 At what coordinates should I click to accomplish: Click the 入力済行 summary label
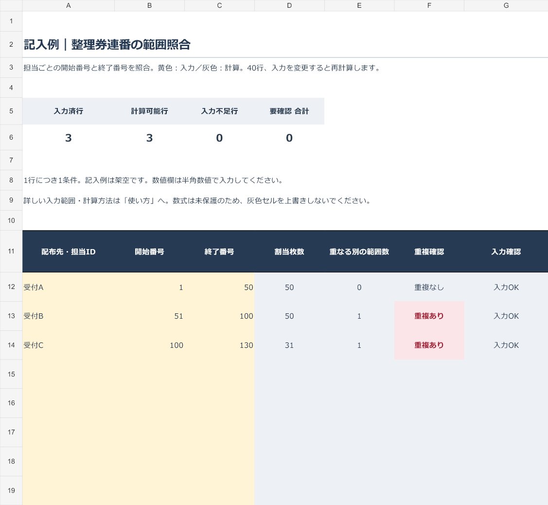(x=69, y=111)
